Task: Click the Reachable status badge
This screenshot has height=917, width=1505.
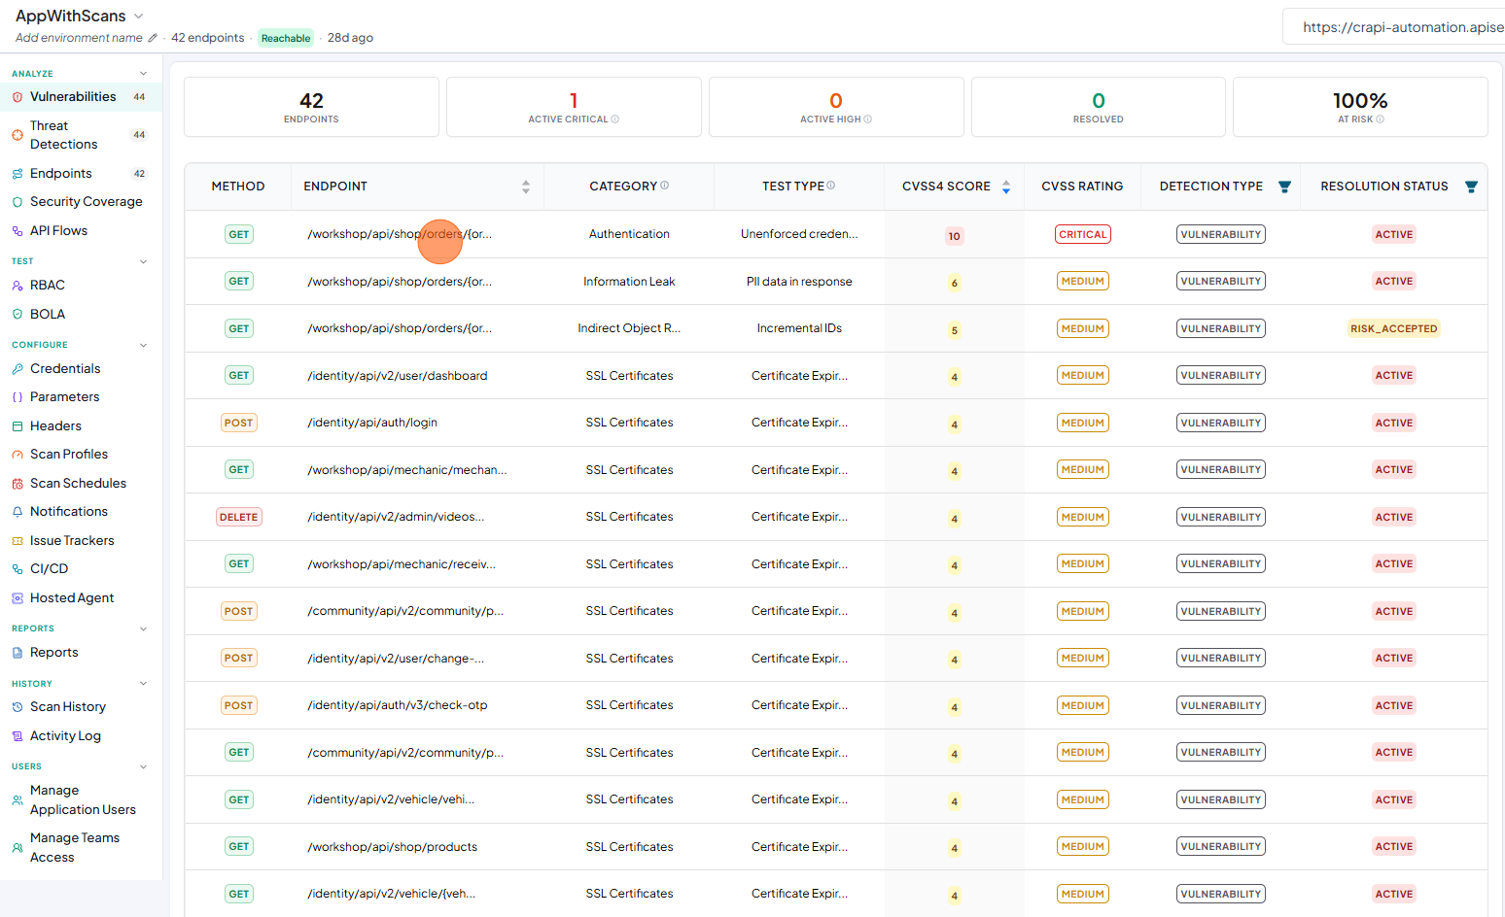Action: [x=286, y=38]
